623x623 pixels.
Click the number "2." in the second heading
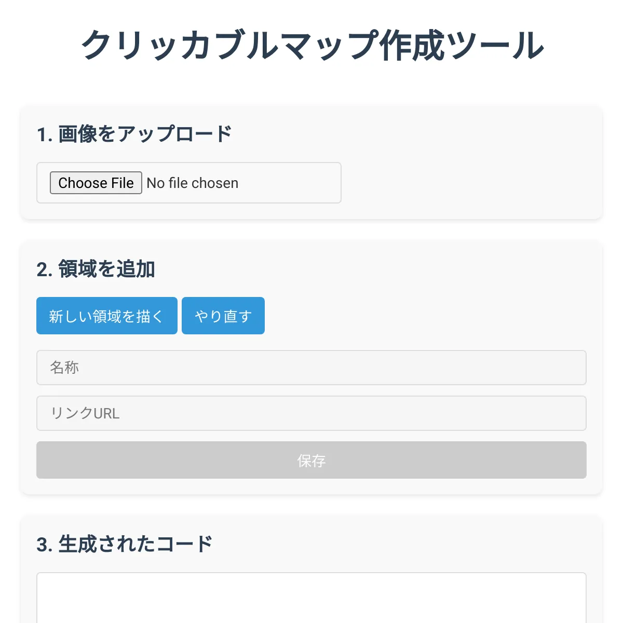pos(45,269)
